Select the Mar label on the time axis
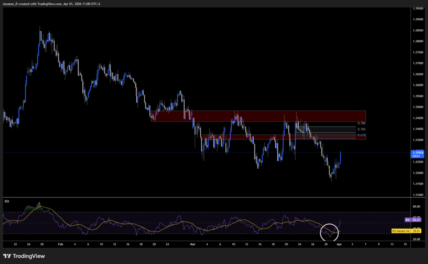 (193, 244)
